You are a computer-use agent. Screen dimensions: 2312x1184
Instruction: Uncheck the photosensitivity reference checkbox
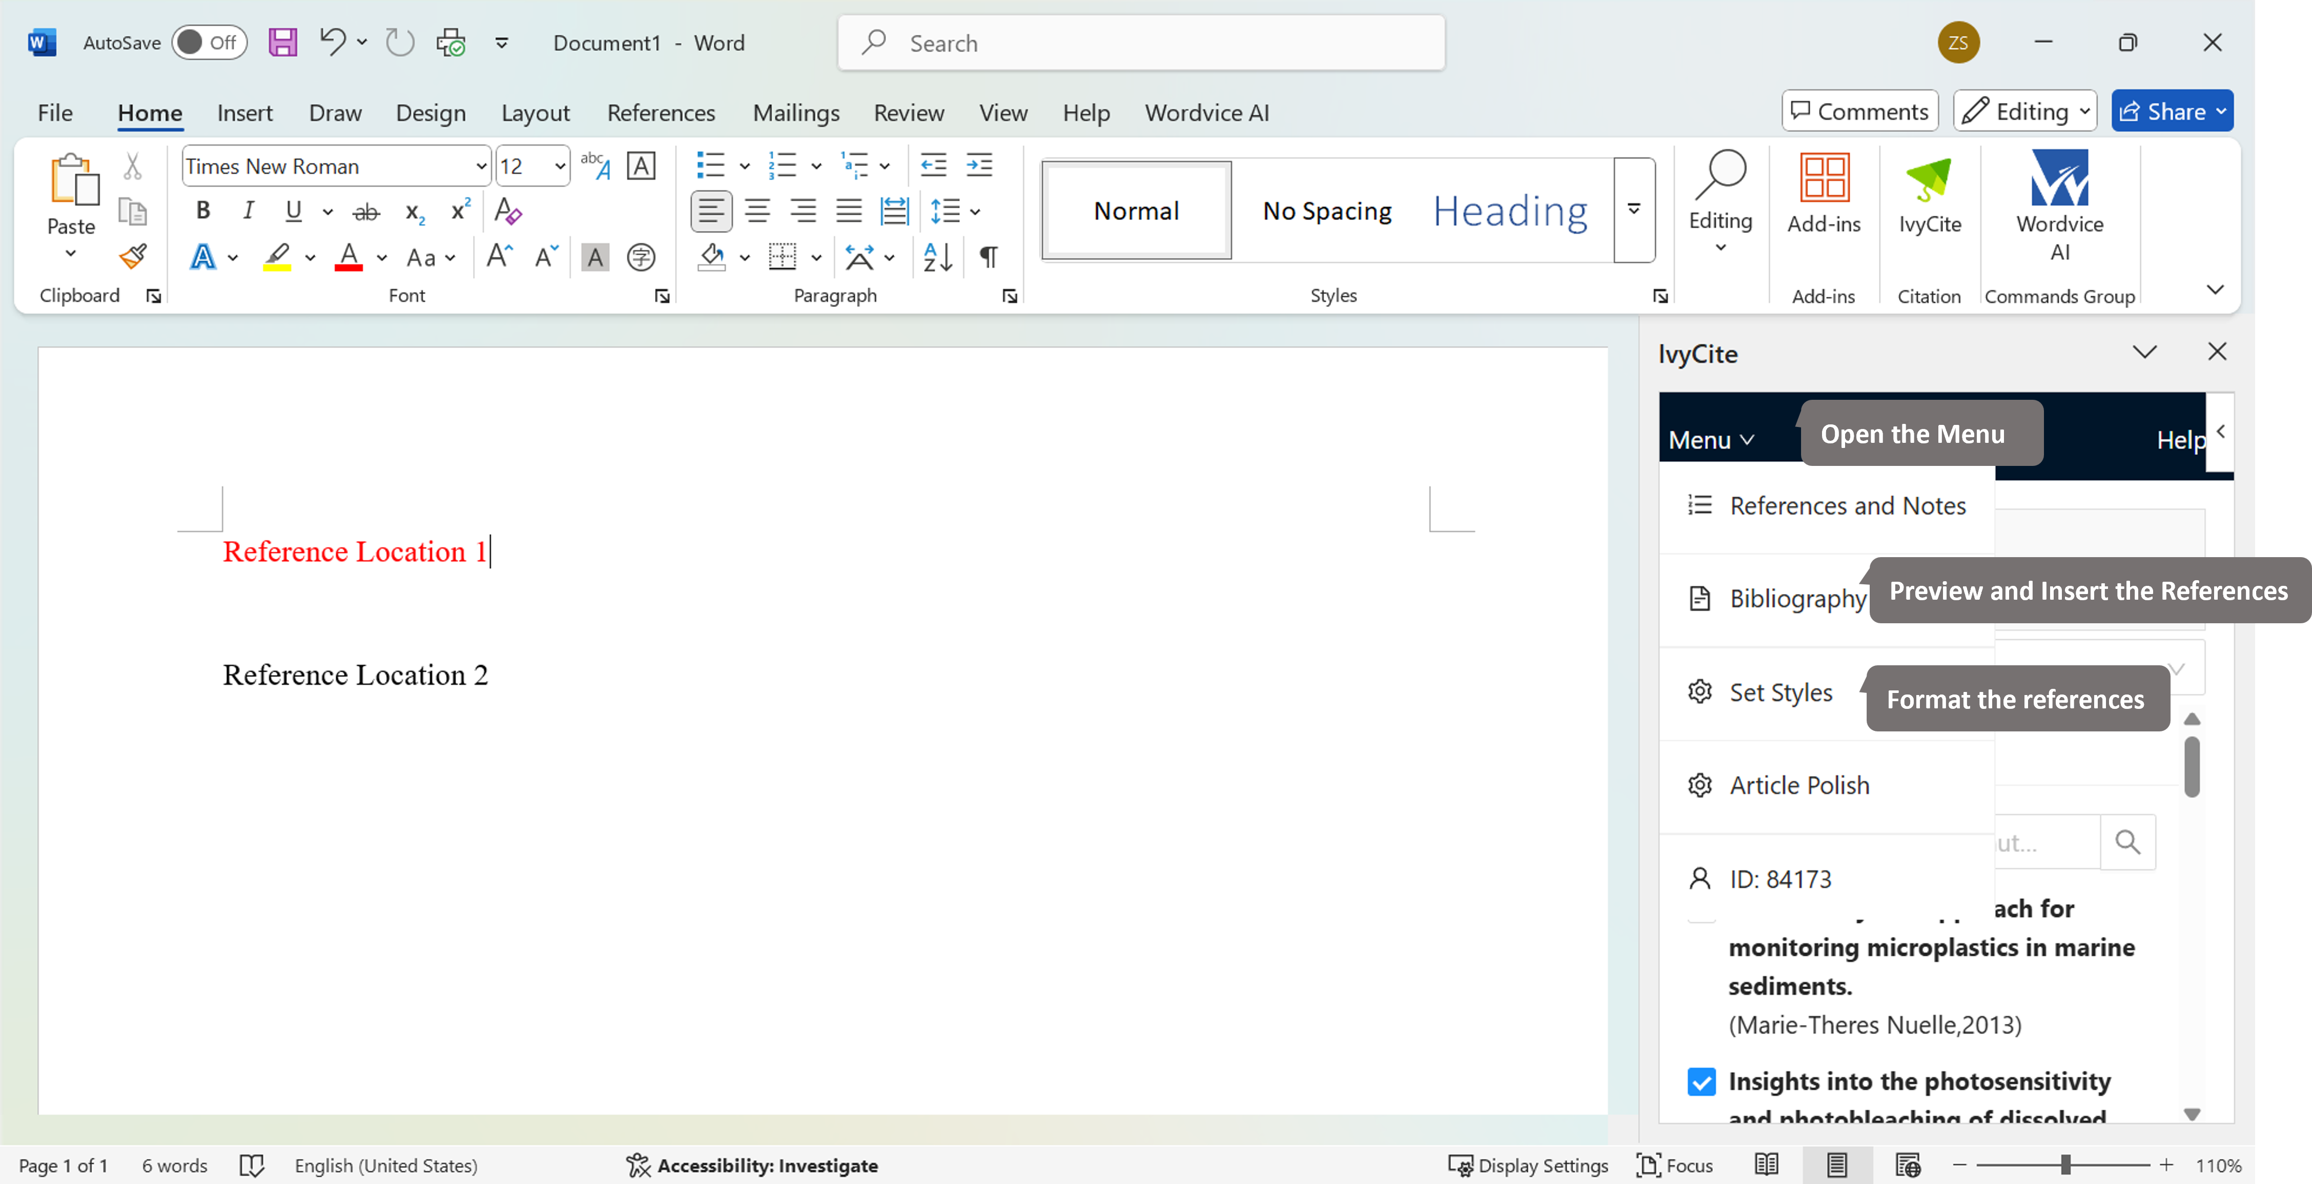1701,1081
